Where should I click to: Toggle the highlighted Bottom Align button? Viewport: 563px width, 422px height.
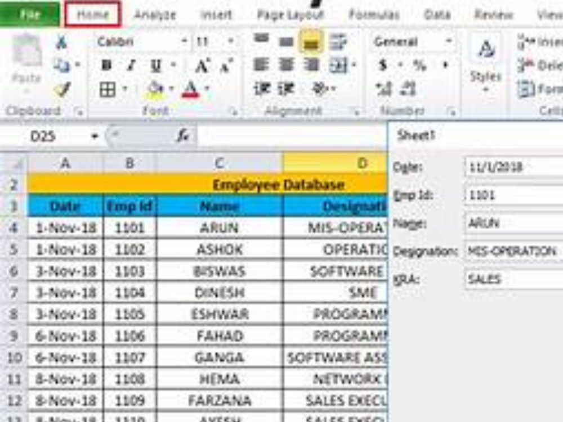pos(311,42)
